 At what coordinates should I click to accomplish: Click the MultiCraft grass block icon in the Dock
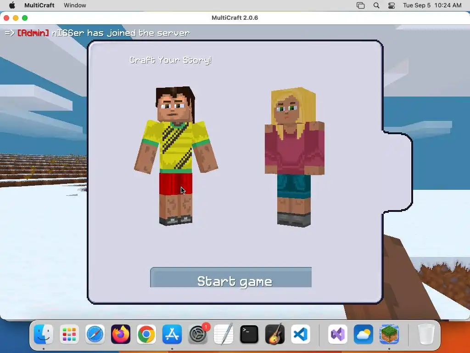(x=389, y=334)
